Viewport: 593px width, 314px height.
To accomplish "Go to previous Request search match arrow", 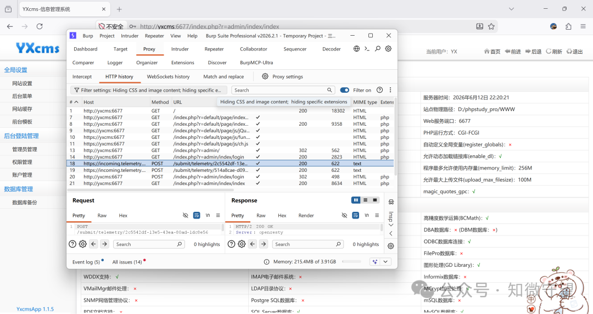I will point(94,244).
